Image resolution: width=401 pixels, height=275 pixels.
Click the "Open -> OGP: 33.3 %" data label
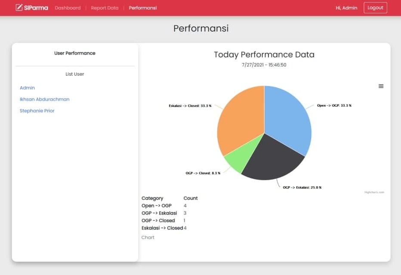(334, 105)
